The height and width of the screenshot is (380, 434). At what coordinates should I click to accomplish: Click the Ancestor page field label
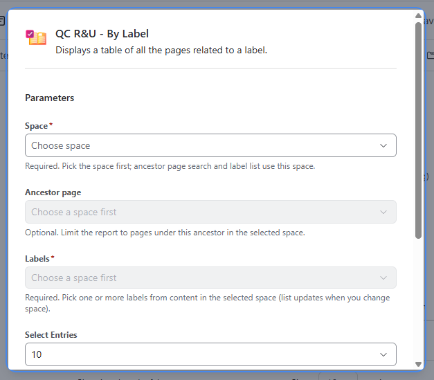click(53, 192)
